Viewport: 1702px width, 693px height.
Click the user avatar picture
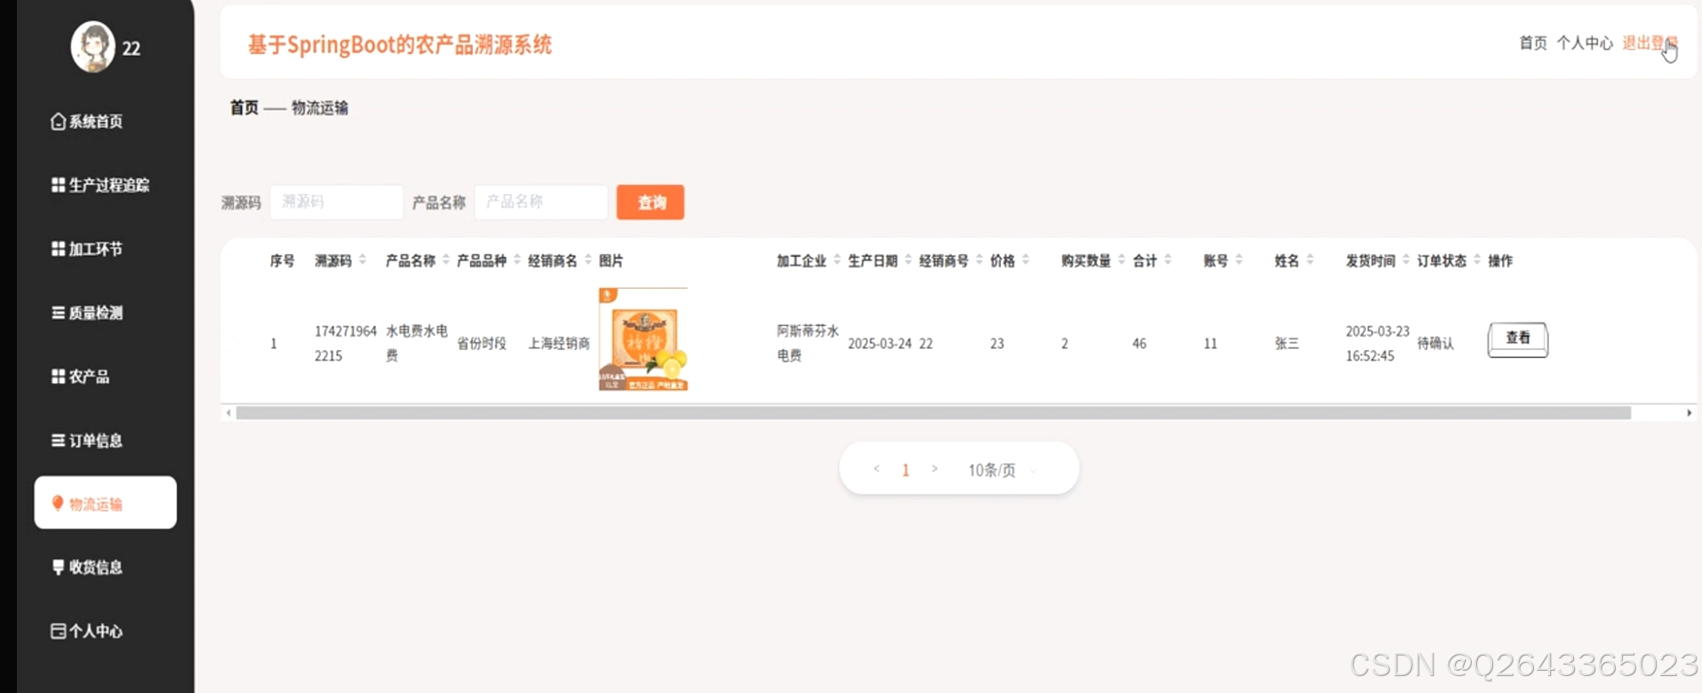(93, 46)
